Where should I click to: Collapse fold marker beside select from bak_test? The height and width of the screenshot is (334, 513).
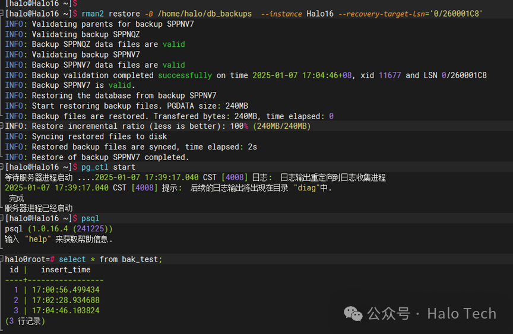tap(2, 259)
